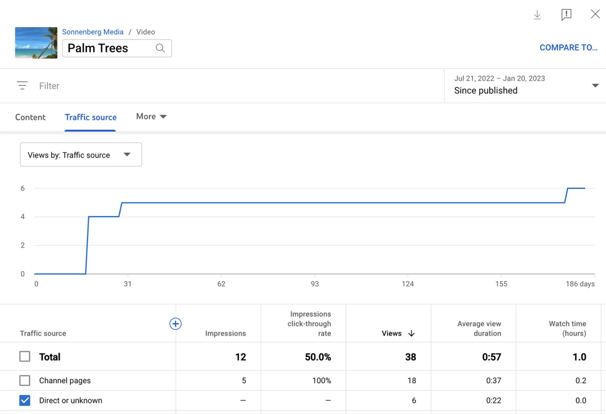
Task: Switch to the Content tab
Action: pyautogui.click(x=30, y=117)
